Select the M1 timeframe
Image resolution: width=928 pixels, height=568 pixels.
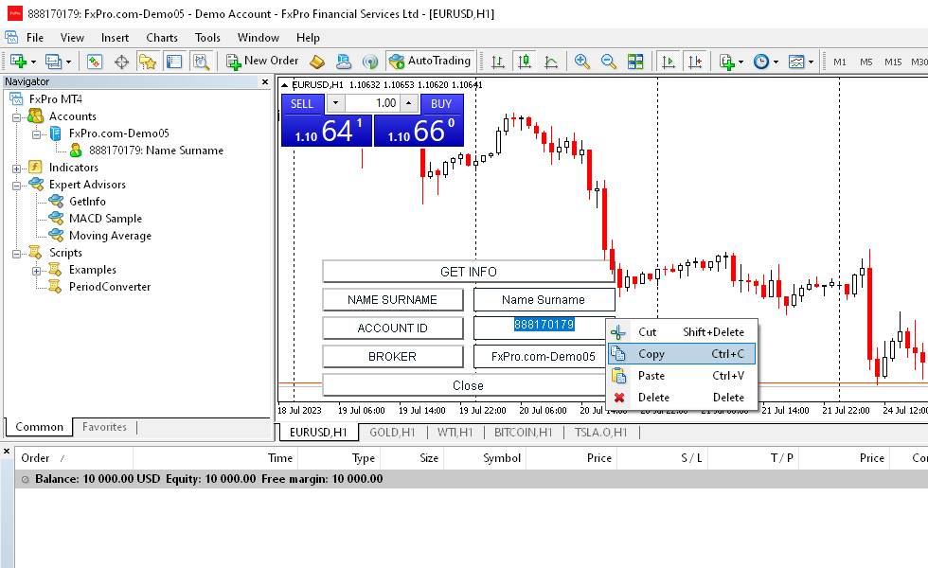click(840, 62)
